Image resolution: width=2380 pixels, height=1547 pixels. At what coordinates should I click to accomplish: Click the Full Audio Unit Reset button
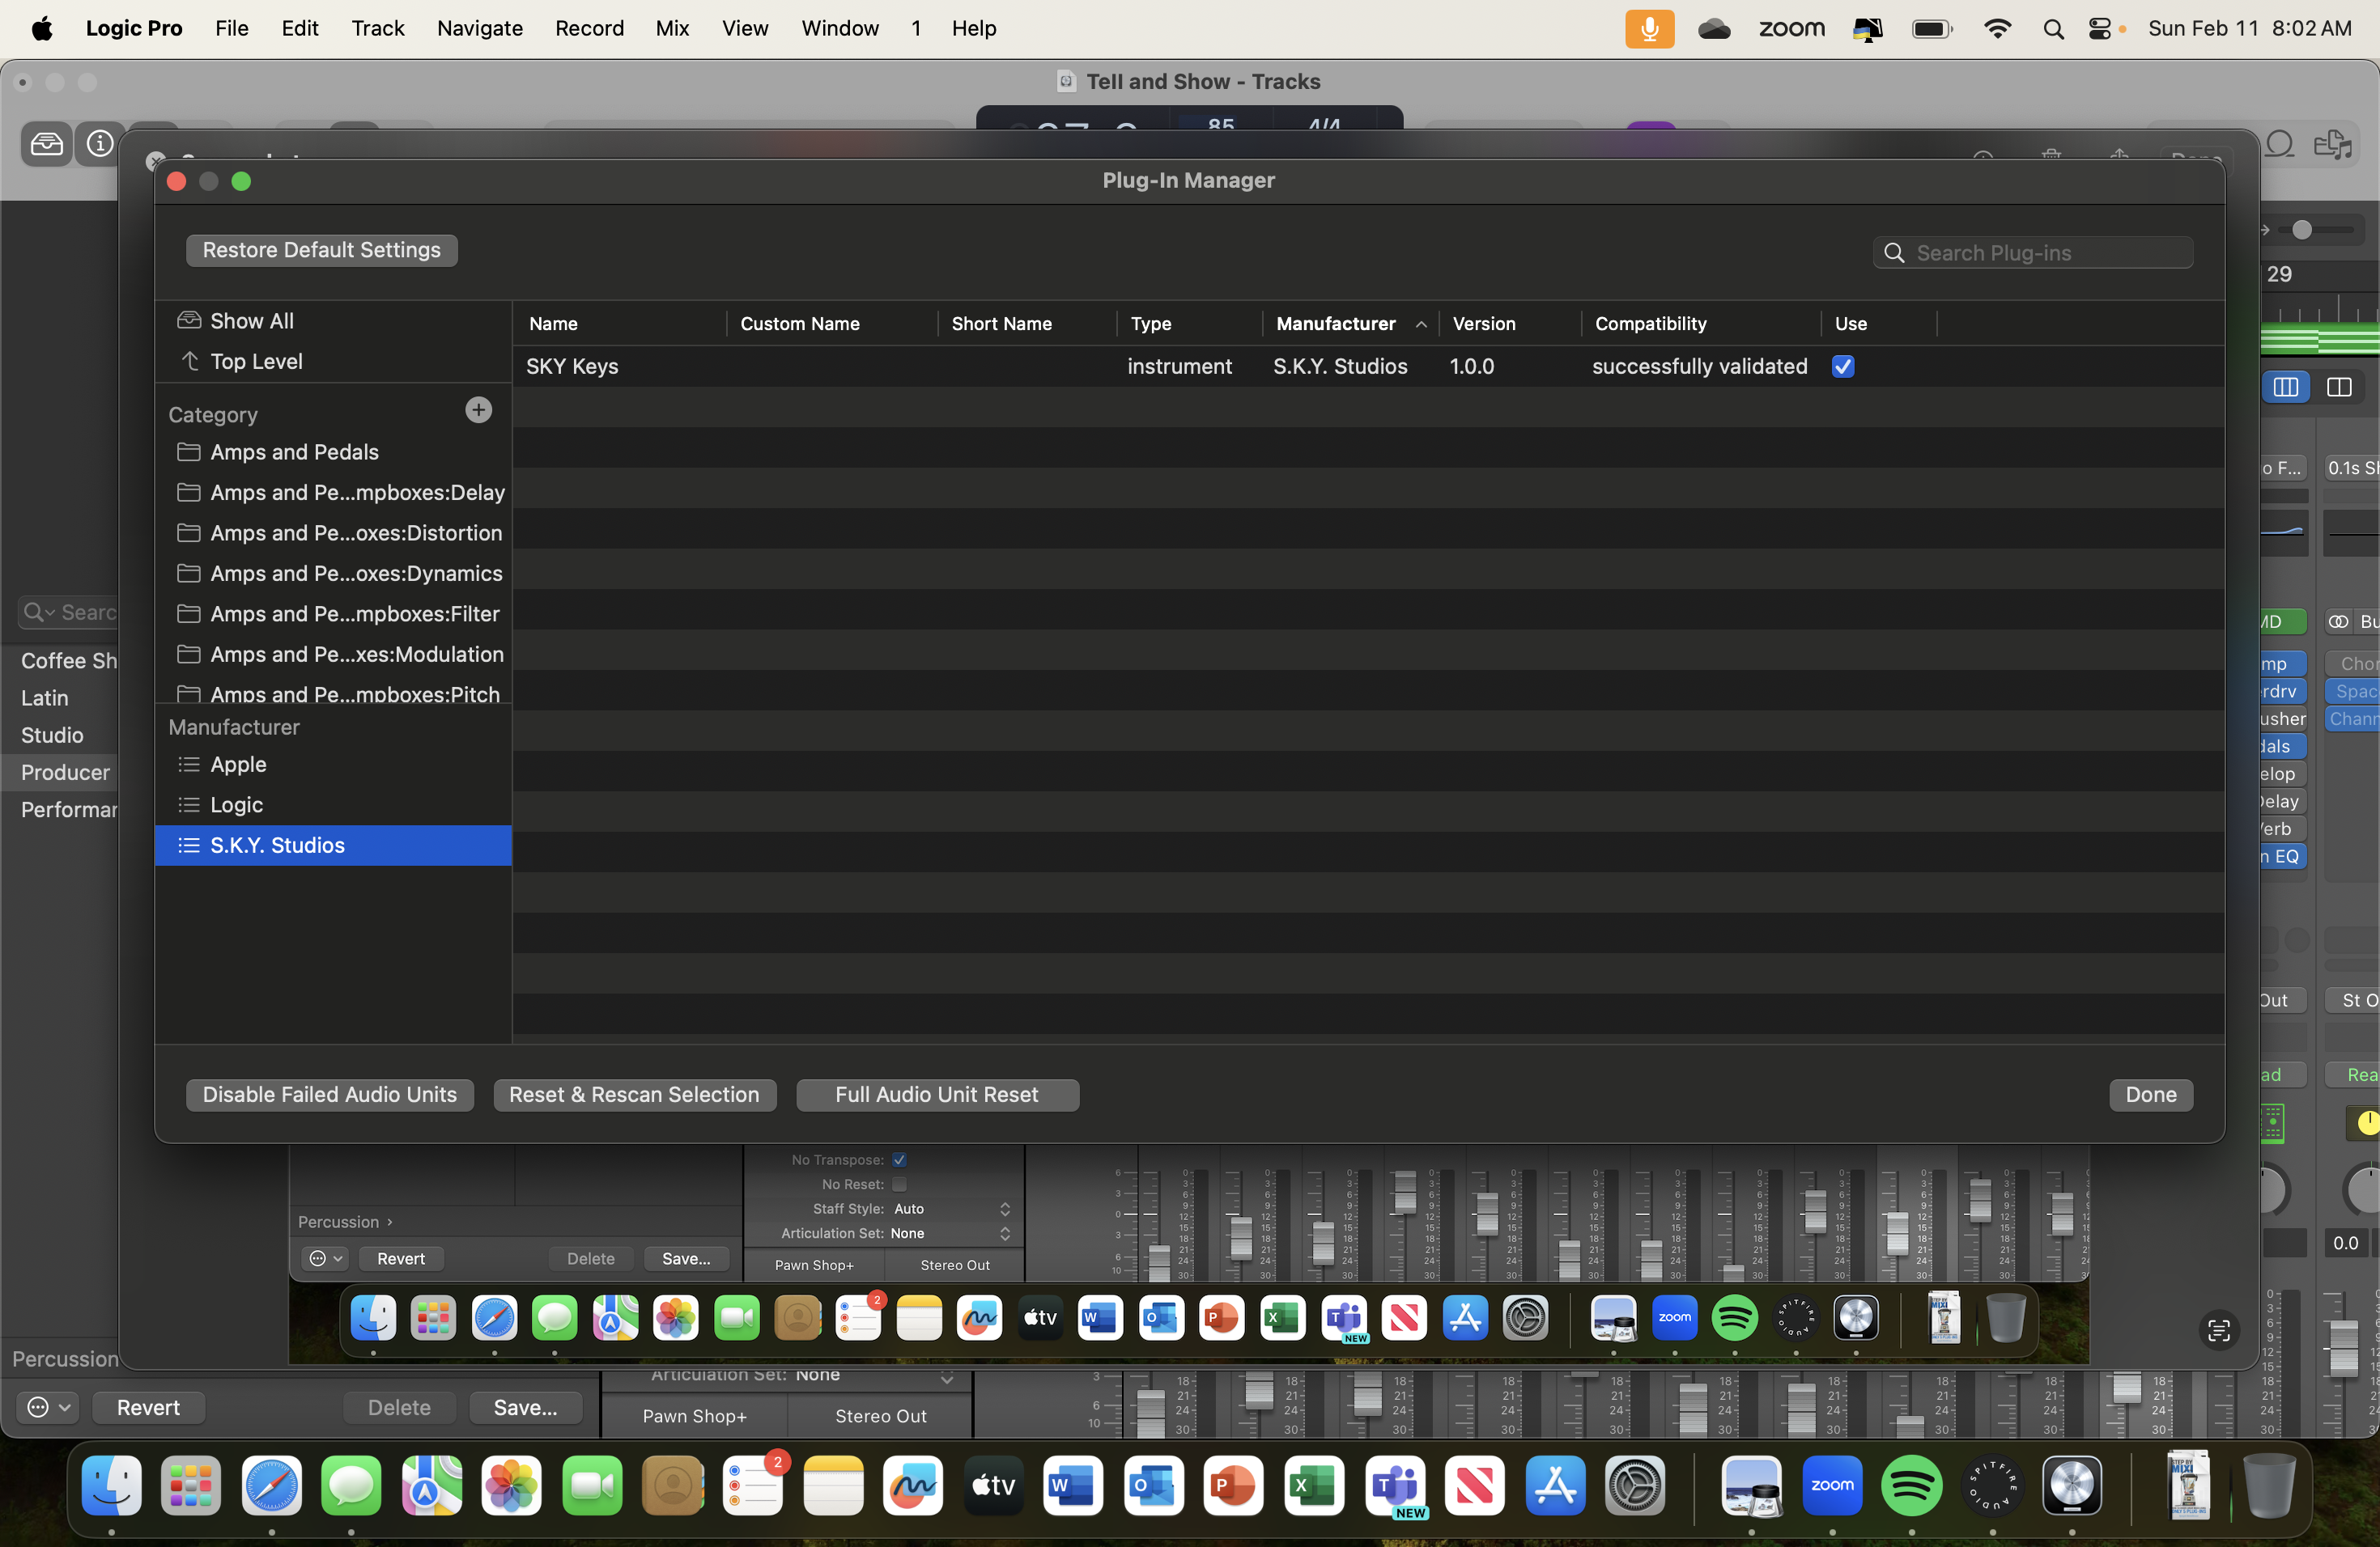936,1094
